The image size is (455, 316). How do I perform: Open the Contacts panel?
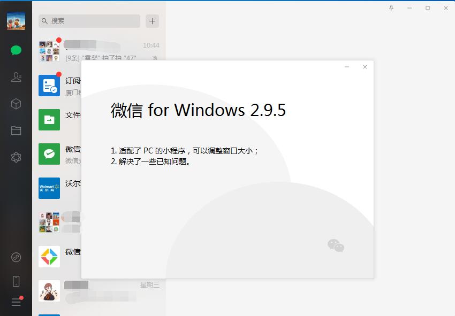(16, 76)
